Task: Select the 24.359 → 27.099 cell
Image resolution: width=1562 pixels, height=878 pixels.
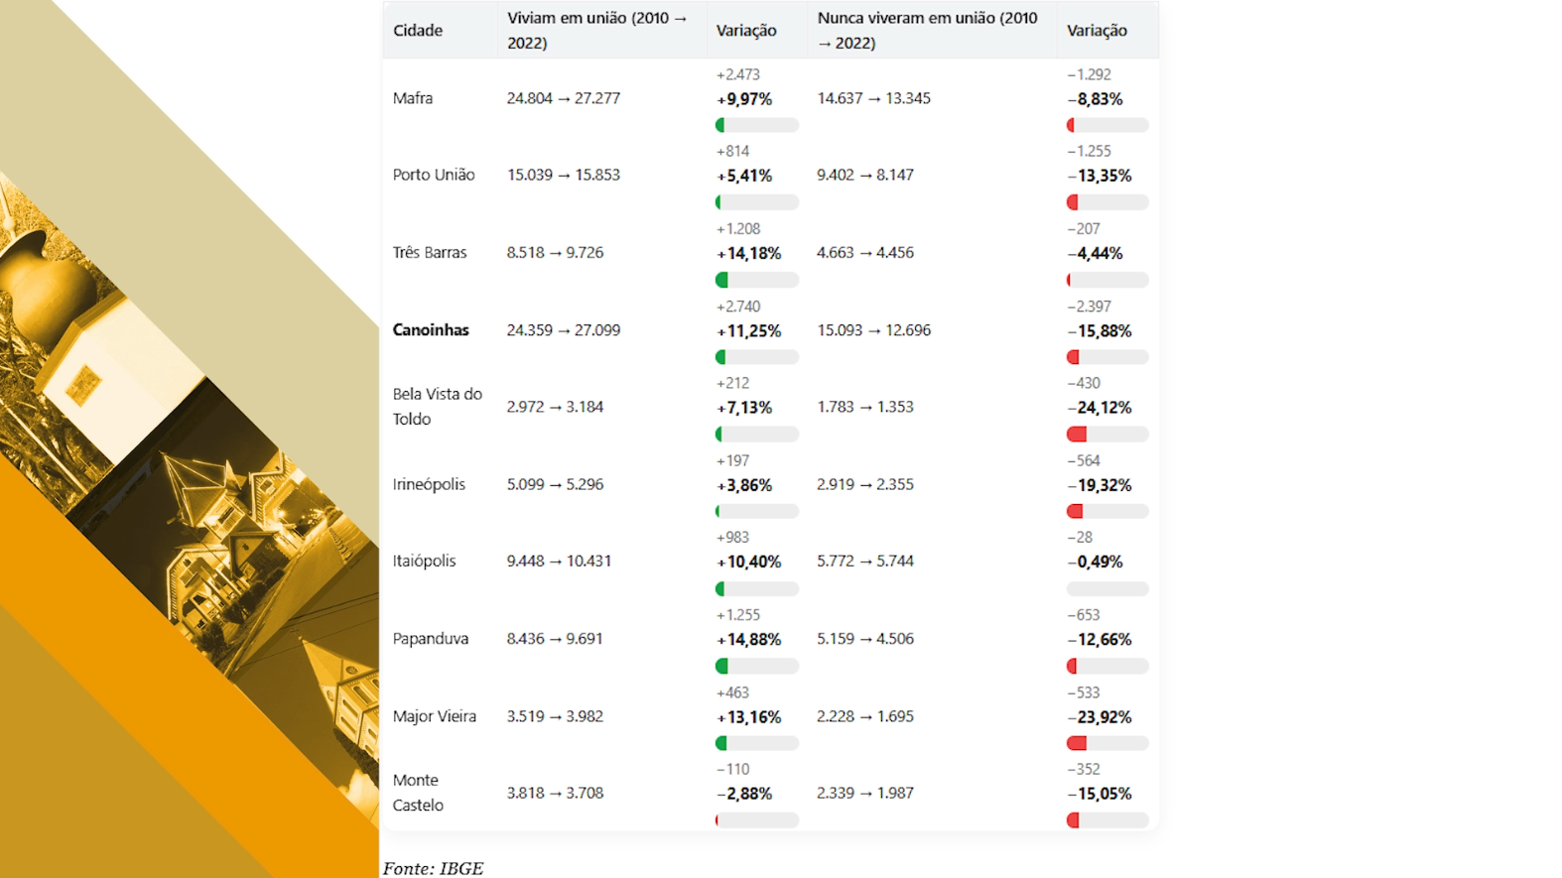Action: pos(564,330)
